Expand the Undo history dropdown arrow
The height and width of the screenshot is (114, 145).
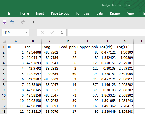pos(17,22)
